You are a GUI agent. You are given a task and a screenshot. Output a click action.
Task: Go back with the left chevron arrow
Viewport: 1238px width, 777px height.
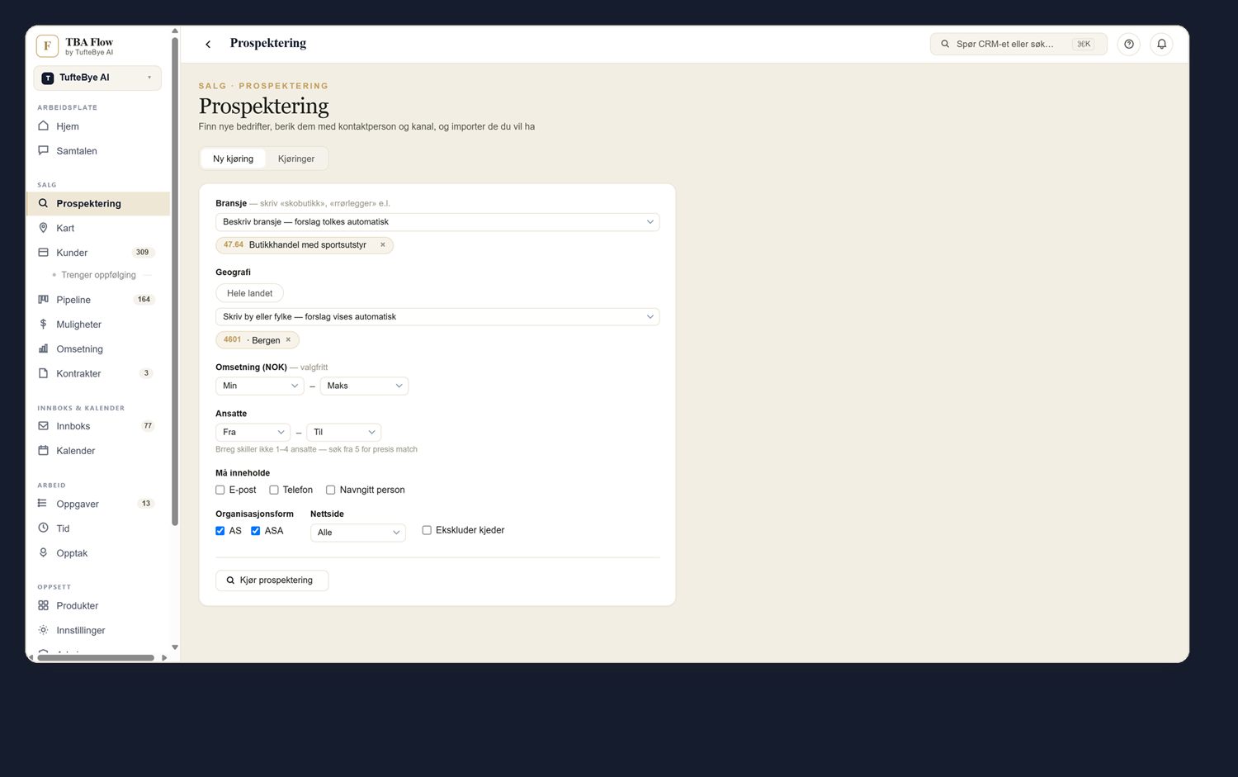pos(208,45)
